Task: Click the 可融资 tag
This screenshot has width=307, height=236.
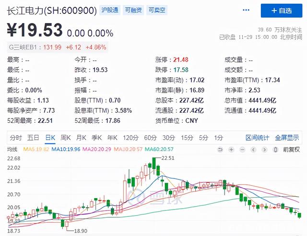Action: click(x=133, y=10)
